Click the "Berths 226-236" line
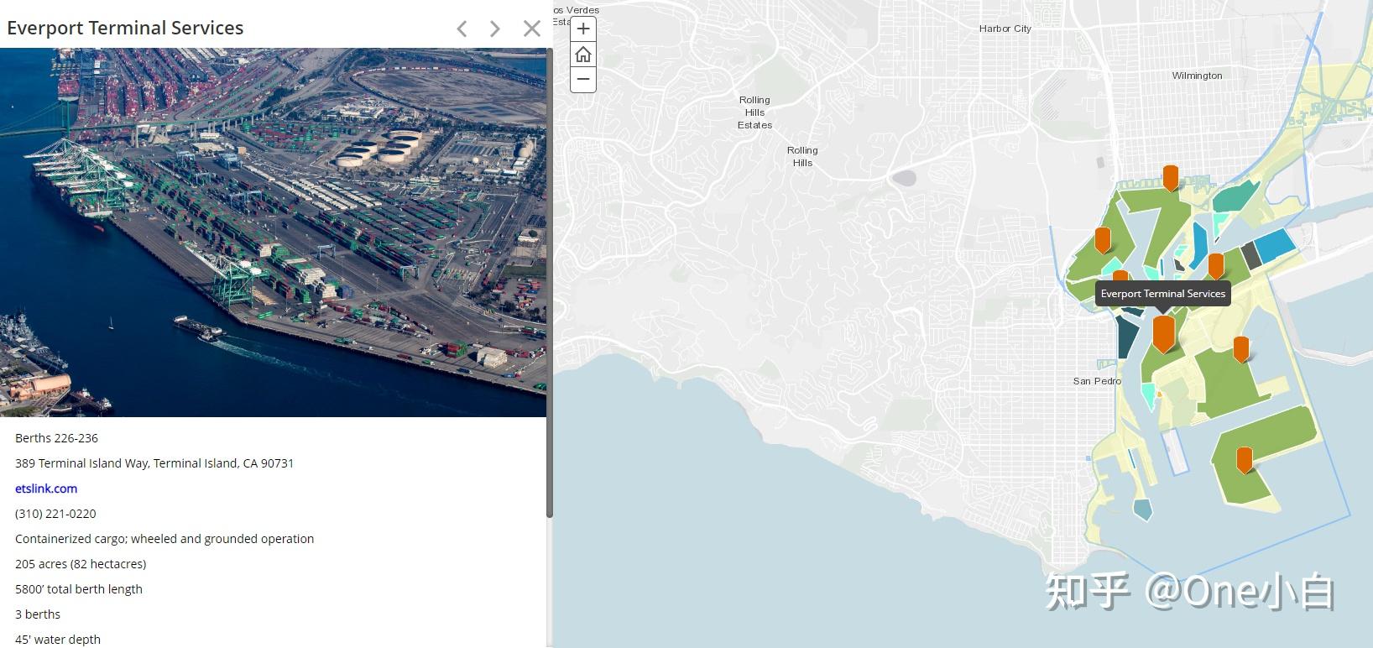This screenshot has height=648, width=1373. tap(56, 438)
